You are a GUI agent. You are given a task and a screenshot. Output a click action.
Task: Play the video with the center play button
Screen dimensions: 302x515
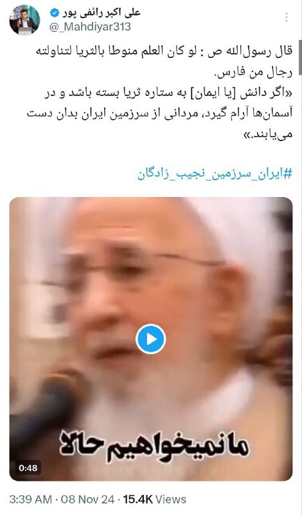(150, 339)
